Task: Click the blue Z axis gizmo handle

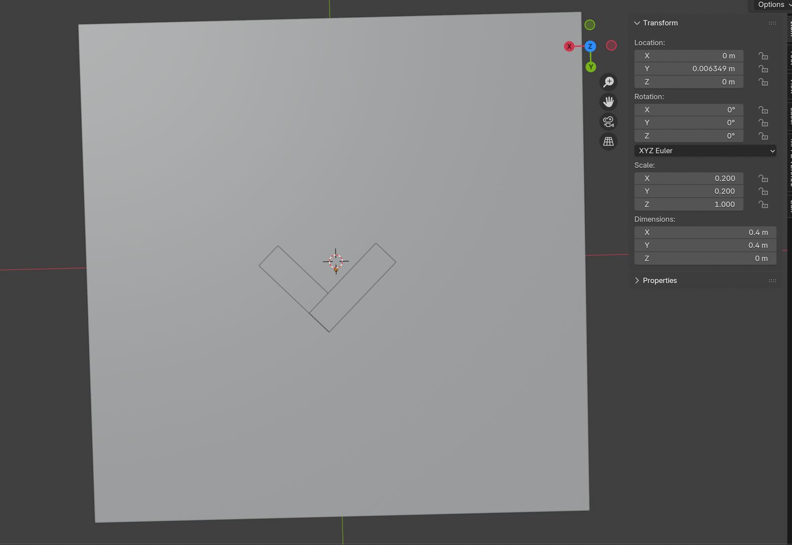Action: (590, 47)
